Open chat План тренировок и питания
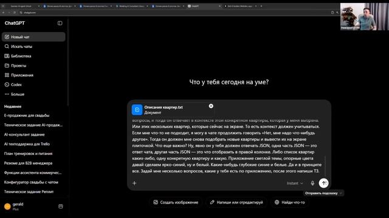 click(x=33, y=153)
